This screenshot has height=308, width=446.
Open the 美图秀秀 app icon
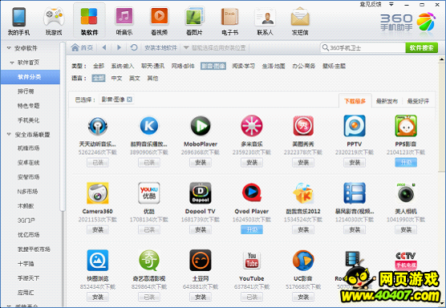click(303, 126)
